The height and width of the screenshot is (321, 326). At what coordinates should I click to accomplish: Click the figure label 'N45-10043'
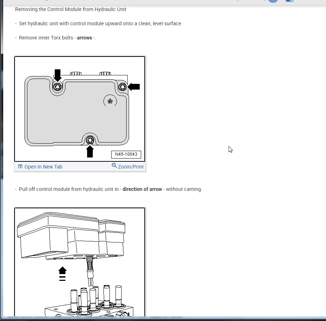click(x=126, y=154)
